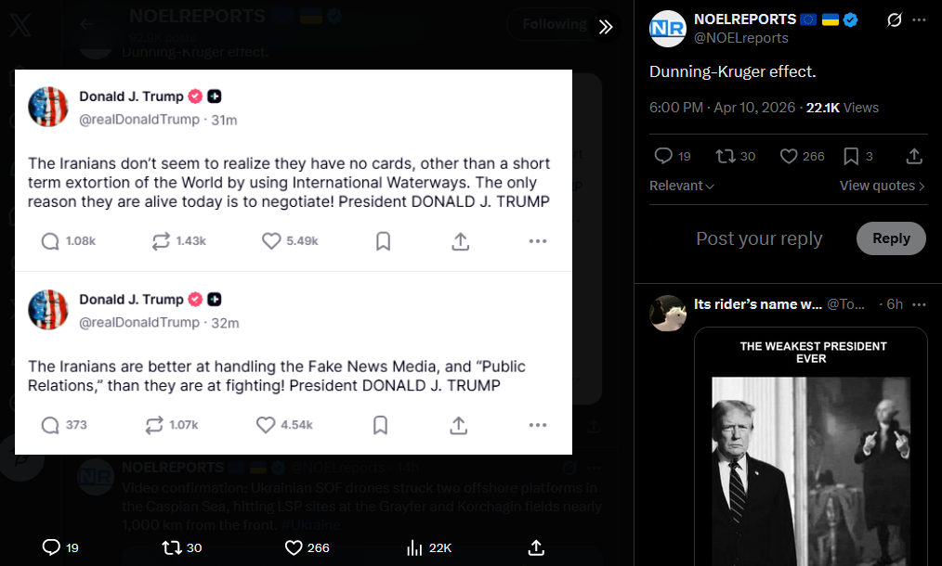Viewport: 942px width, 566px height.
Task: Click the @NOELreports handle link
Action: tap(740, 38)
